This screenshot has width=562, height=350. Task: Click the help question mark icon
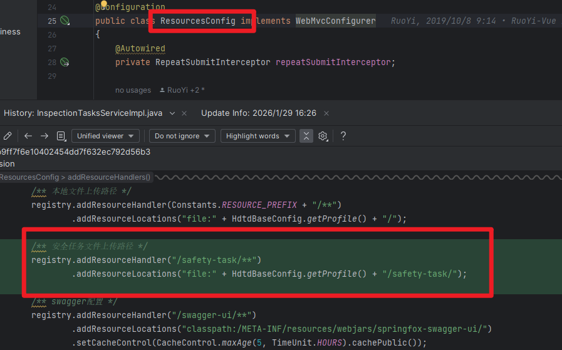[x=343, y=136]
